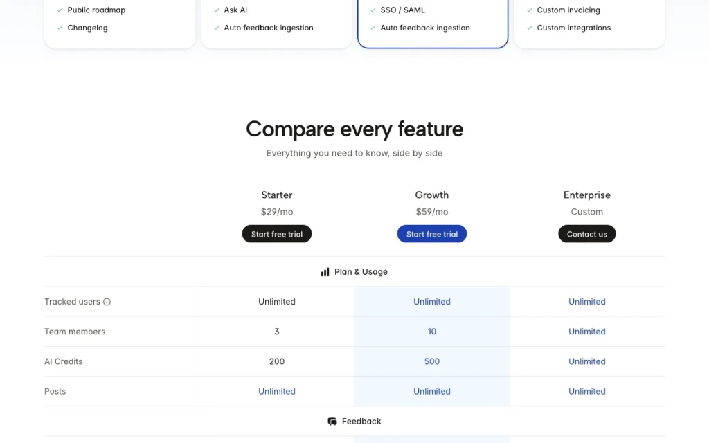Start free trial for Starter plan
Screen dimensions: 709x443
pos(277,234)
